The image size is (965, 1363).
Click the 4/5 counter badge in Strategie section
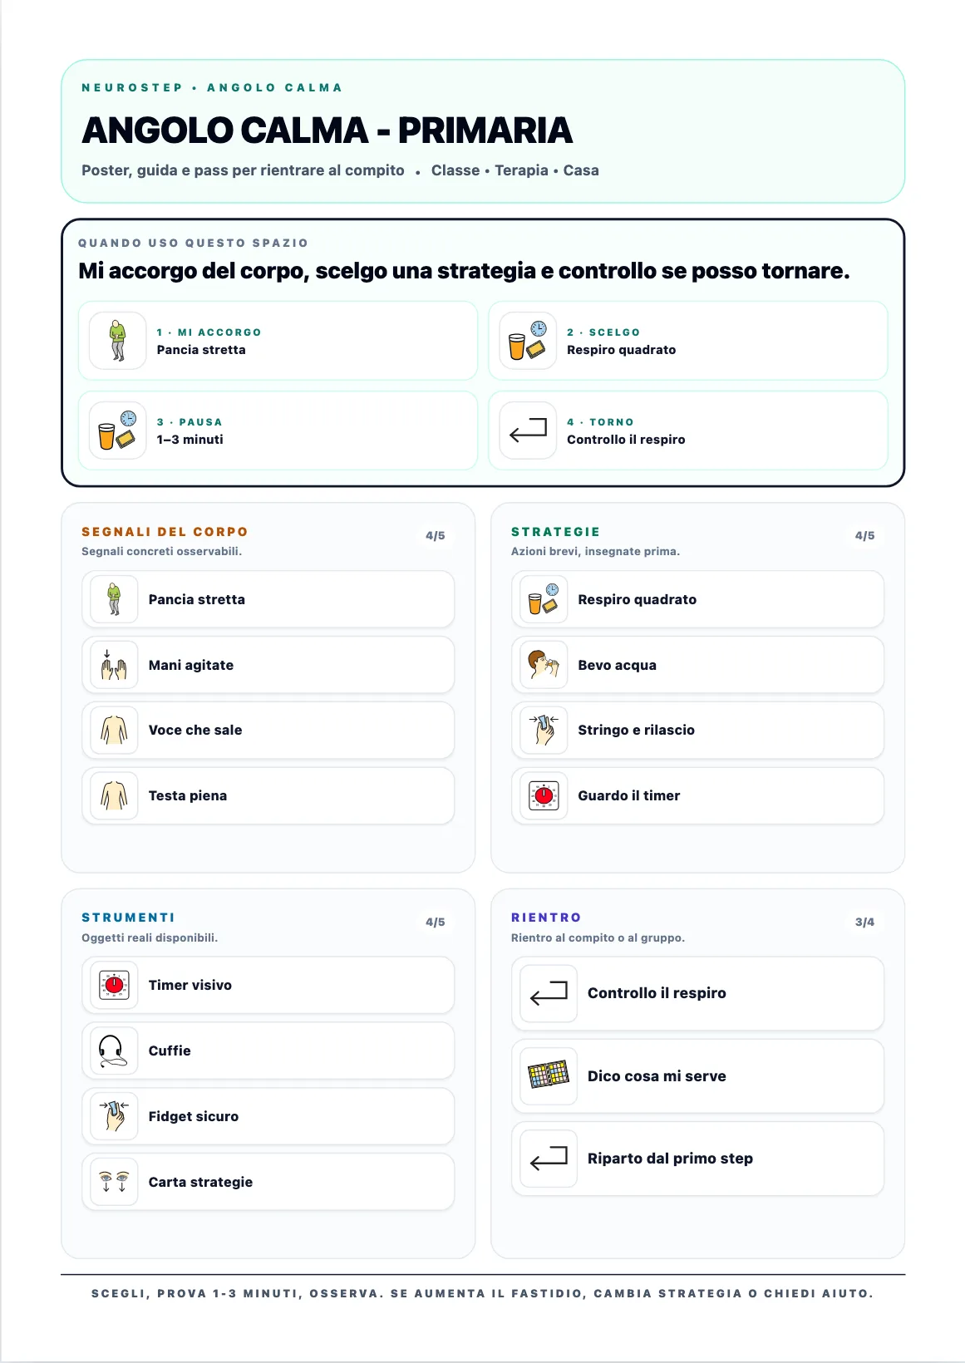point(864,536)
